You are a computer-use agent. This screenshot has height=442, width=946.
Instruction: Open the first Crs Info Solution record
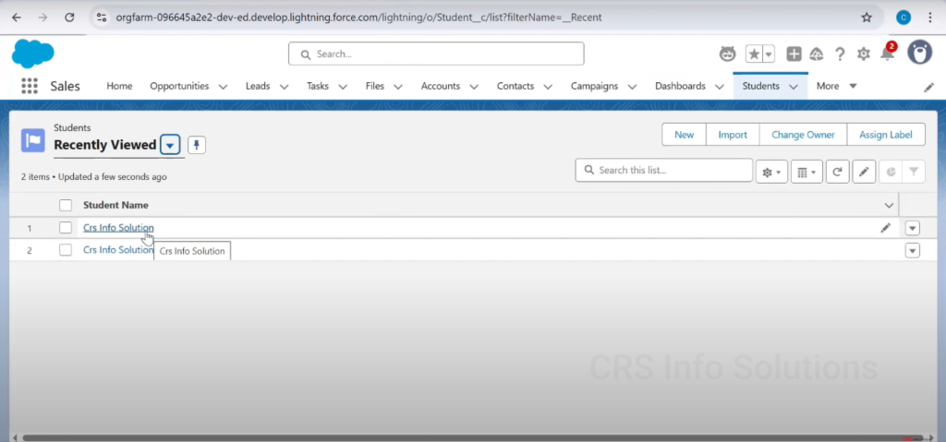118,227
